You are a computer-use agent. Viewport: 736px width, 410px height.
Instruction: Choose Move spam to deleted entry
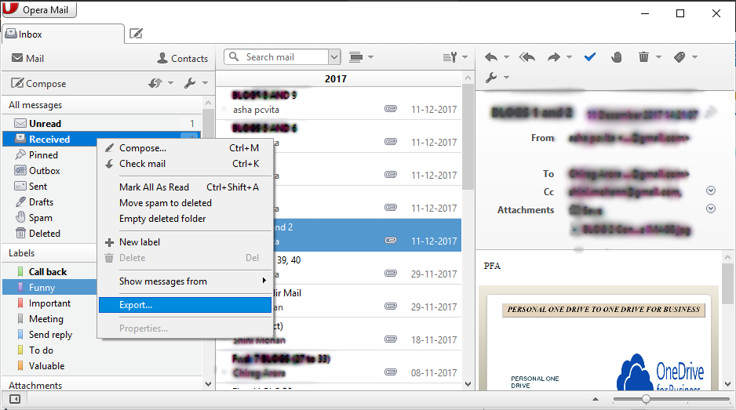[x=185, y=203]
